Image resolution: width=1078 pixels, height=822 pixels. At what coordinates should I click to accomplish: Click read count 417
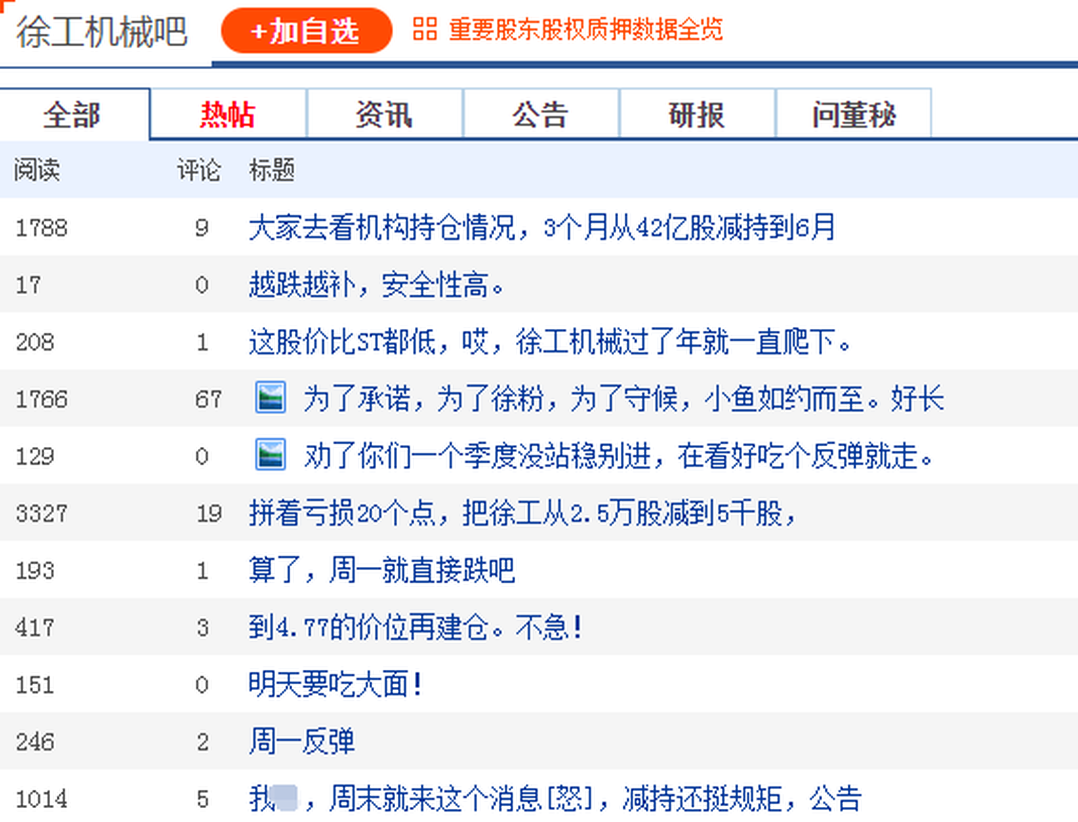tap(35, 628)
